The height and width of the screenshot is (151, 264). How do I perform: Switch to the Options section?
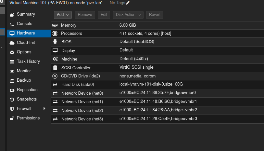29,52
